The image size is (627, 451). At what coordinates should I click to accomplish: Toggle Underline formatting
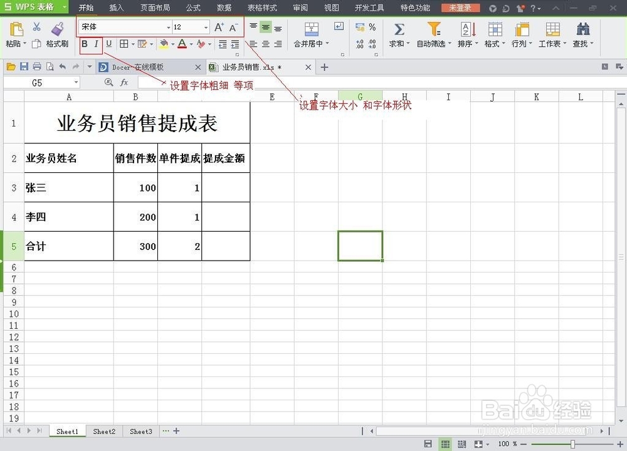[108, 44]
